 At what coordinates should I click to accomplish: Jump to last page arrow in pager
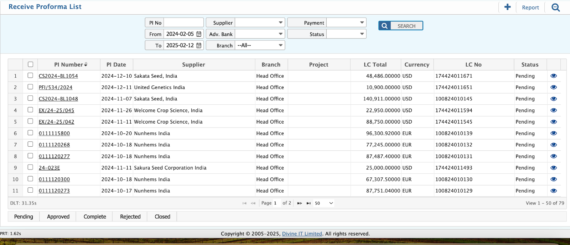point(309,203)
